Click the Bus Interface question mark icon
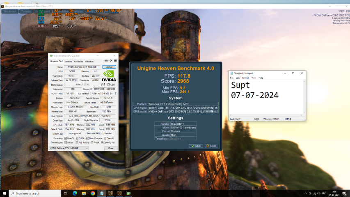This screenshot has height=197, width=350. pyautogui.click(x=115, y=94)
